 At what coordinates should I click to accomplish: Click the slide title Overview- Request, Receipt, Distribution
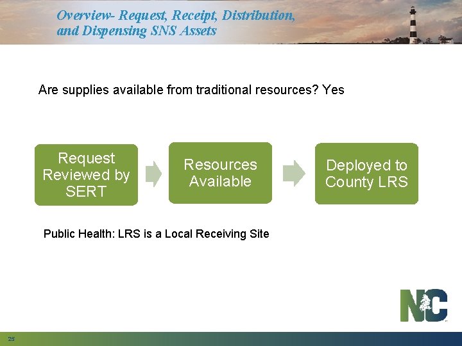(x=176, y=15)
